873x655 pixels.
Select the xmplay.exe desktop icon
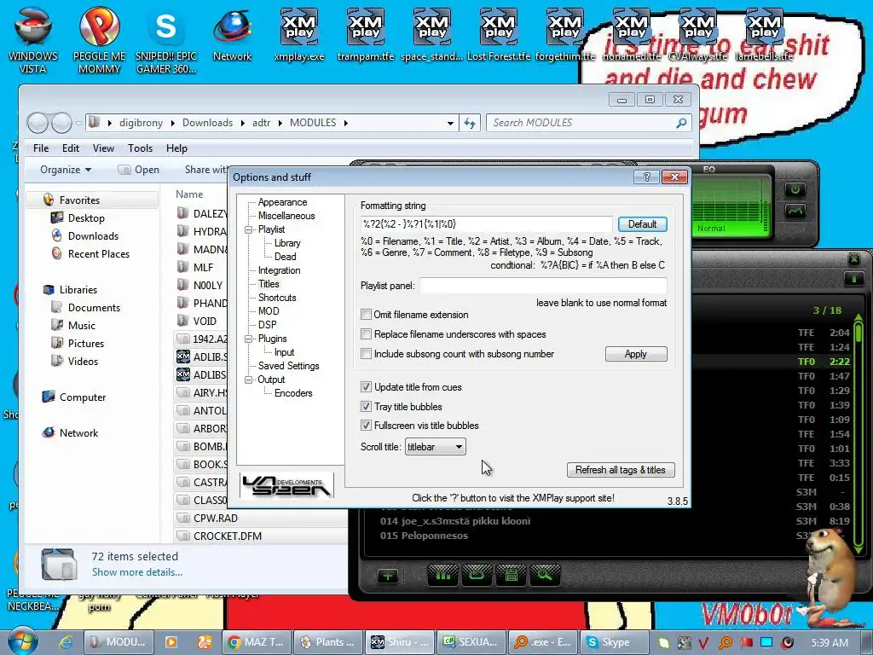point(299,34)
